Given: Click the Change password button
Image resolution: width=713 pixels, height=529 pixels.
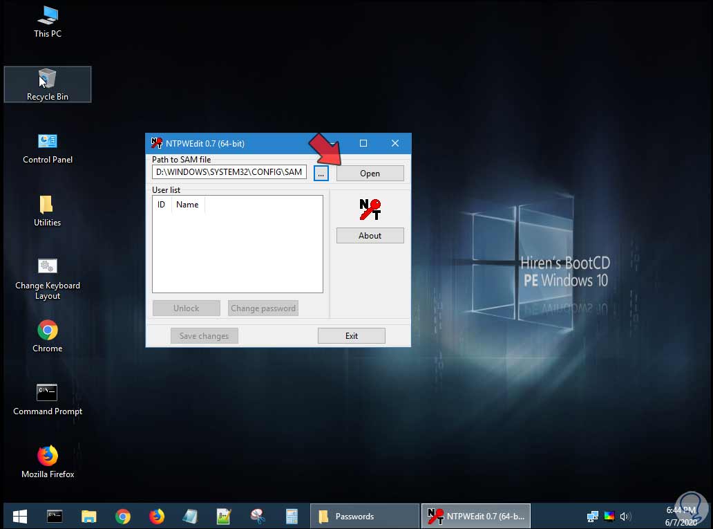Looking at the screenshot, I should 263,308.
